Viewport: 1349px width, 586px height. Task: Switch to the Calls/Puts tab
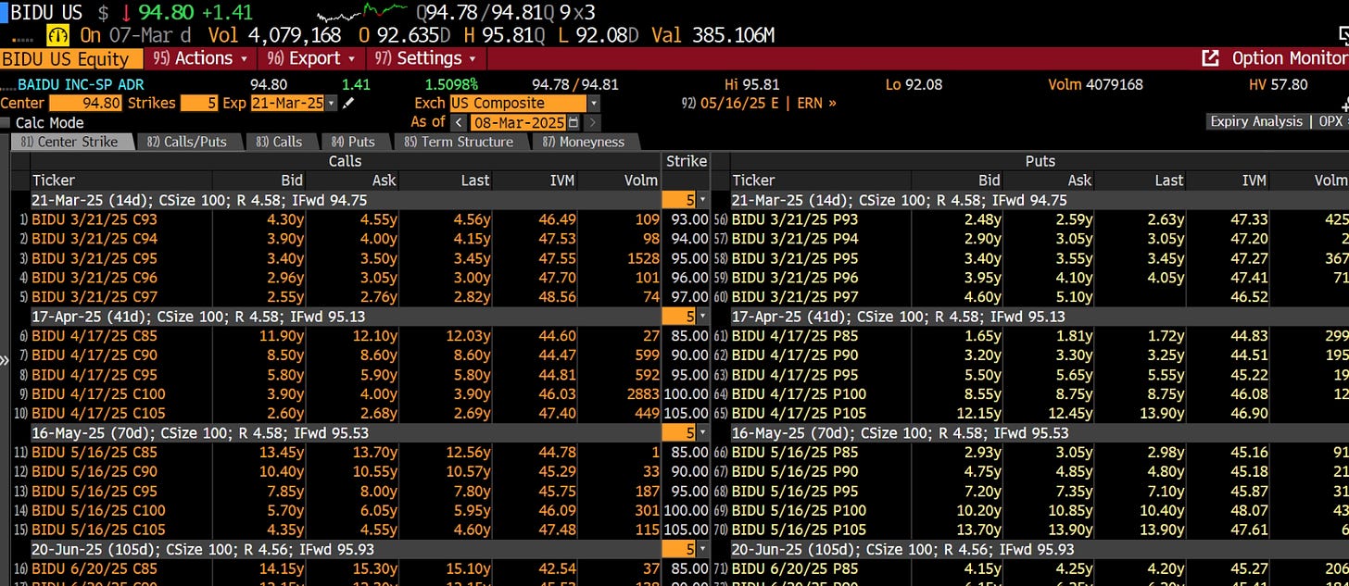(x=188, y=142)
